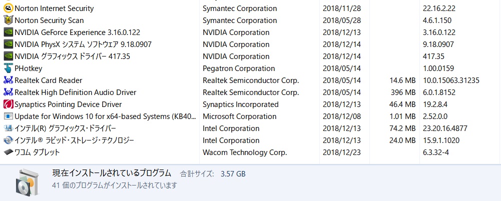Click Pegatron Corporation publisher cell

click(x=239, y=68)
